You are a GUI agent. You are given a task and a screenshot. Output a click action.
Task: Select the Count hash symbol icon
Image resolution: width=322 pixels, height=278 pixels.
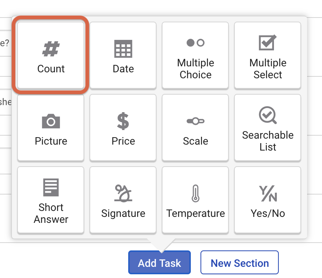pos(51,49)
